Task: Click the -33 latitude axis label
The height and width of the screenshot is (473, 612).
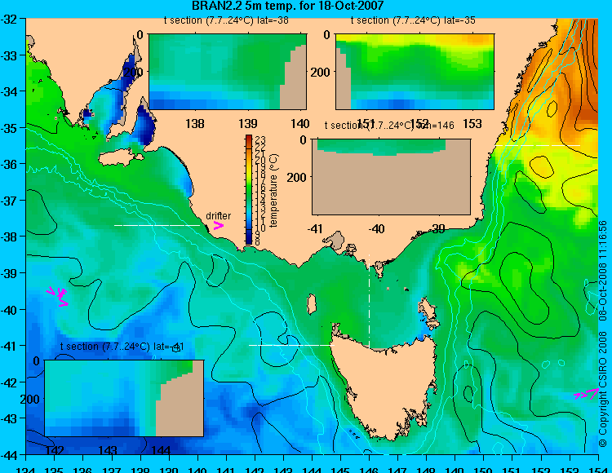Action: tap(9, 55)
